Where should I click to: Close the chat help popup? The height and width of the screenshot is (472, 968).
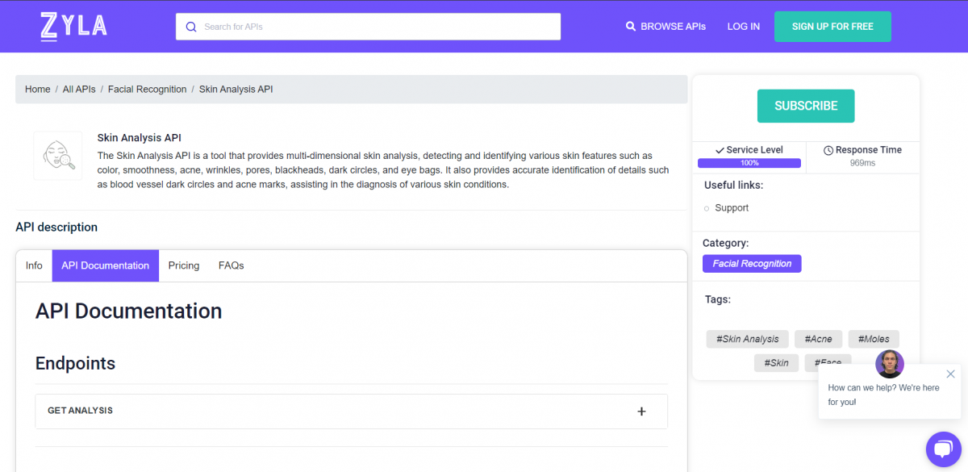click(950, 374)
